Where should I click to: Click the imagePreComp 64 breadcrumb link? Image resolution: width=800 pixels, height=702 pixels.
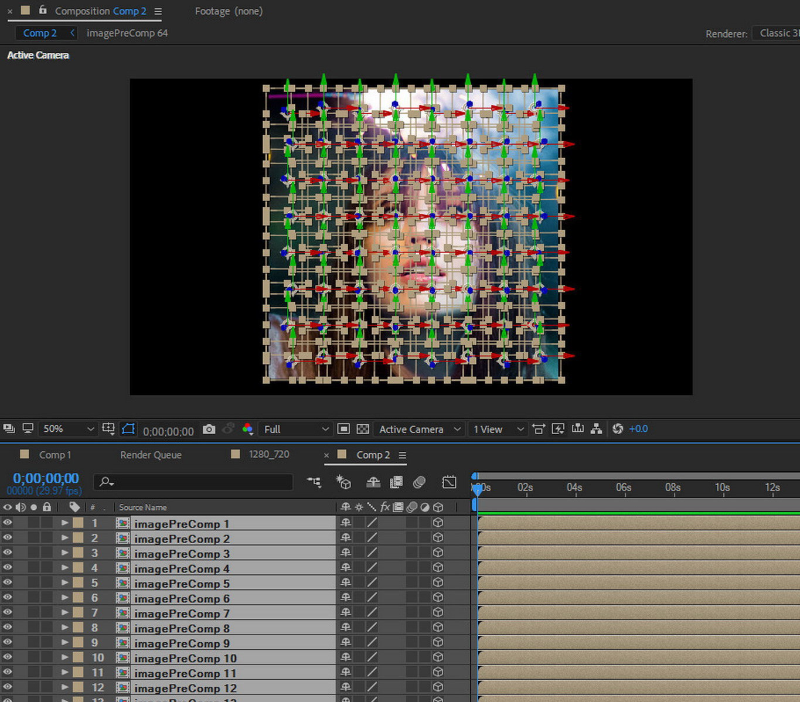click(x=127, y=33)
